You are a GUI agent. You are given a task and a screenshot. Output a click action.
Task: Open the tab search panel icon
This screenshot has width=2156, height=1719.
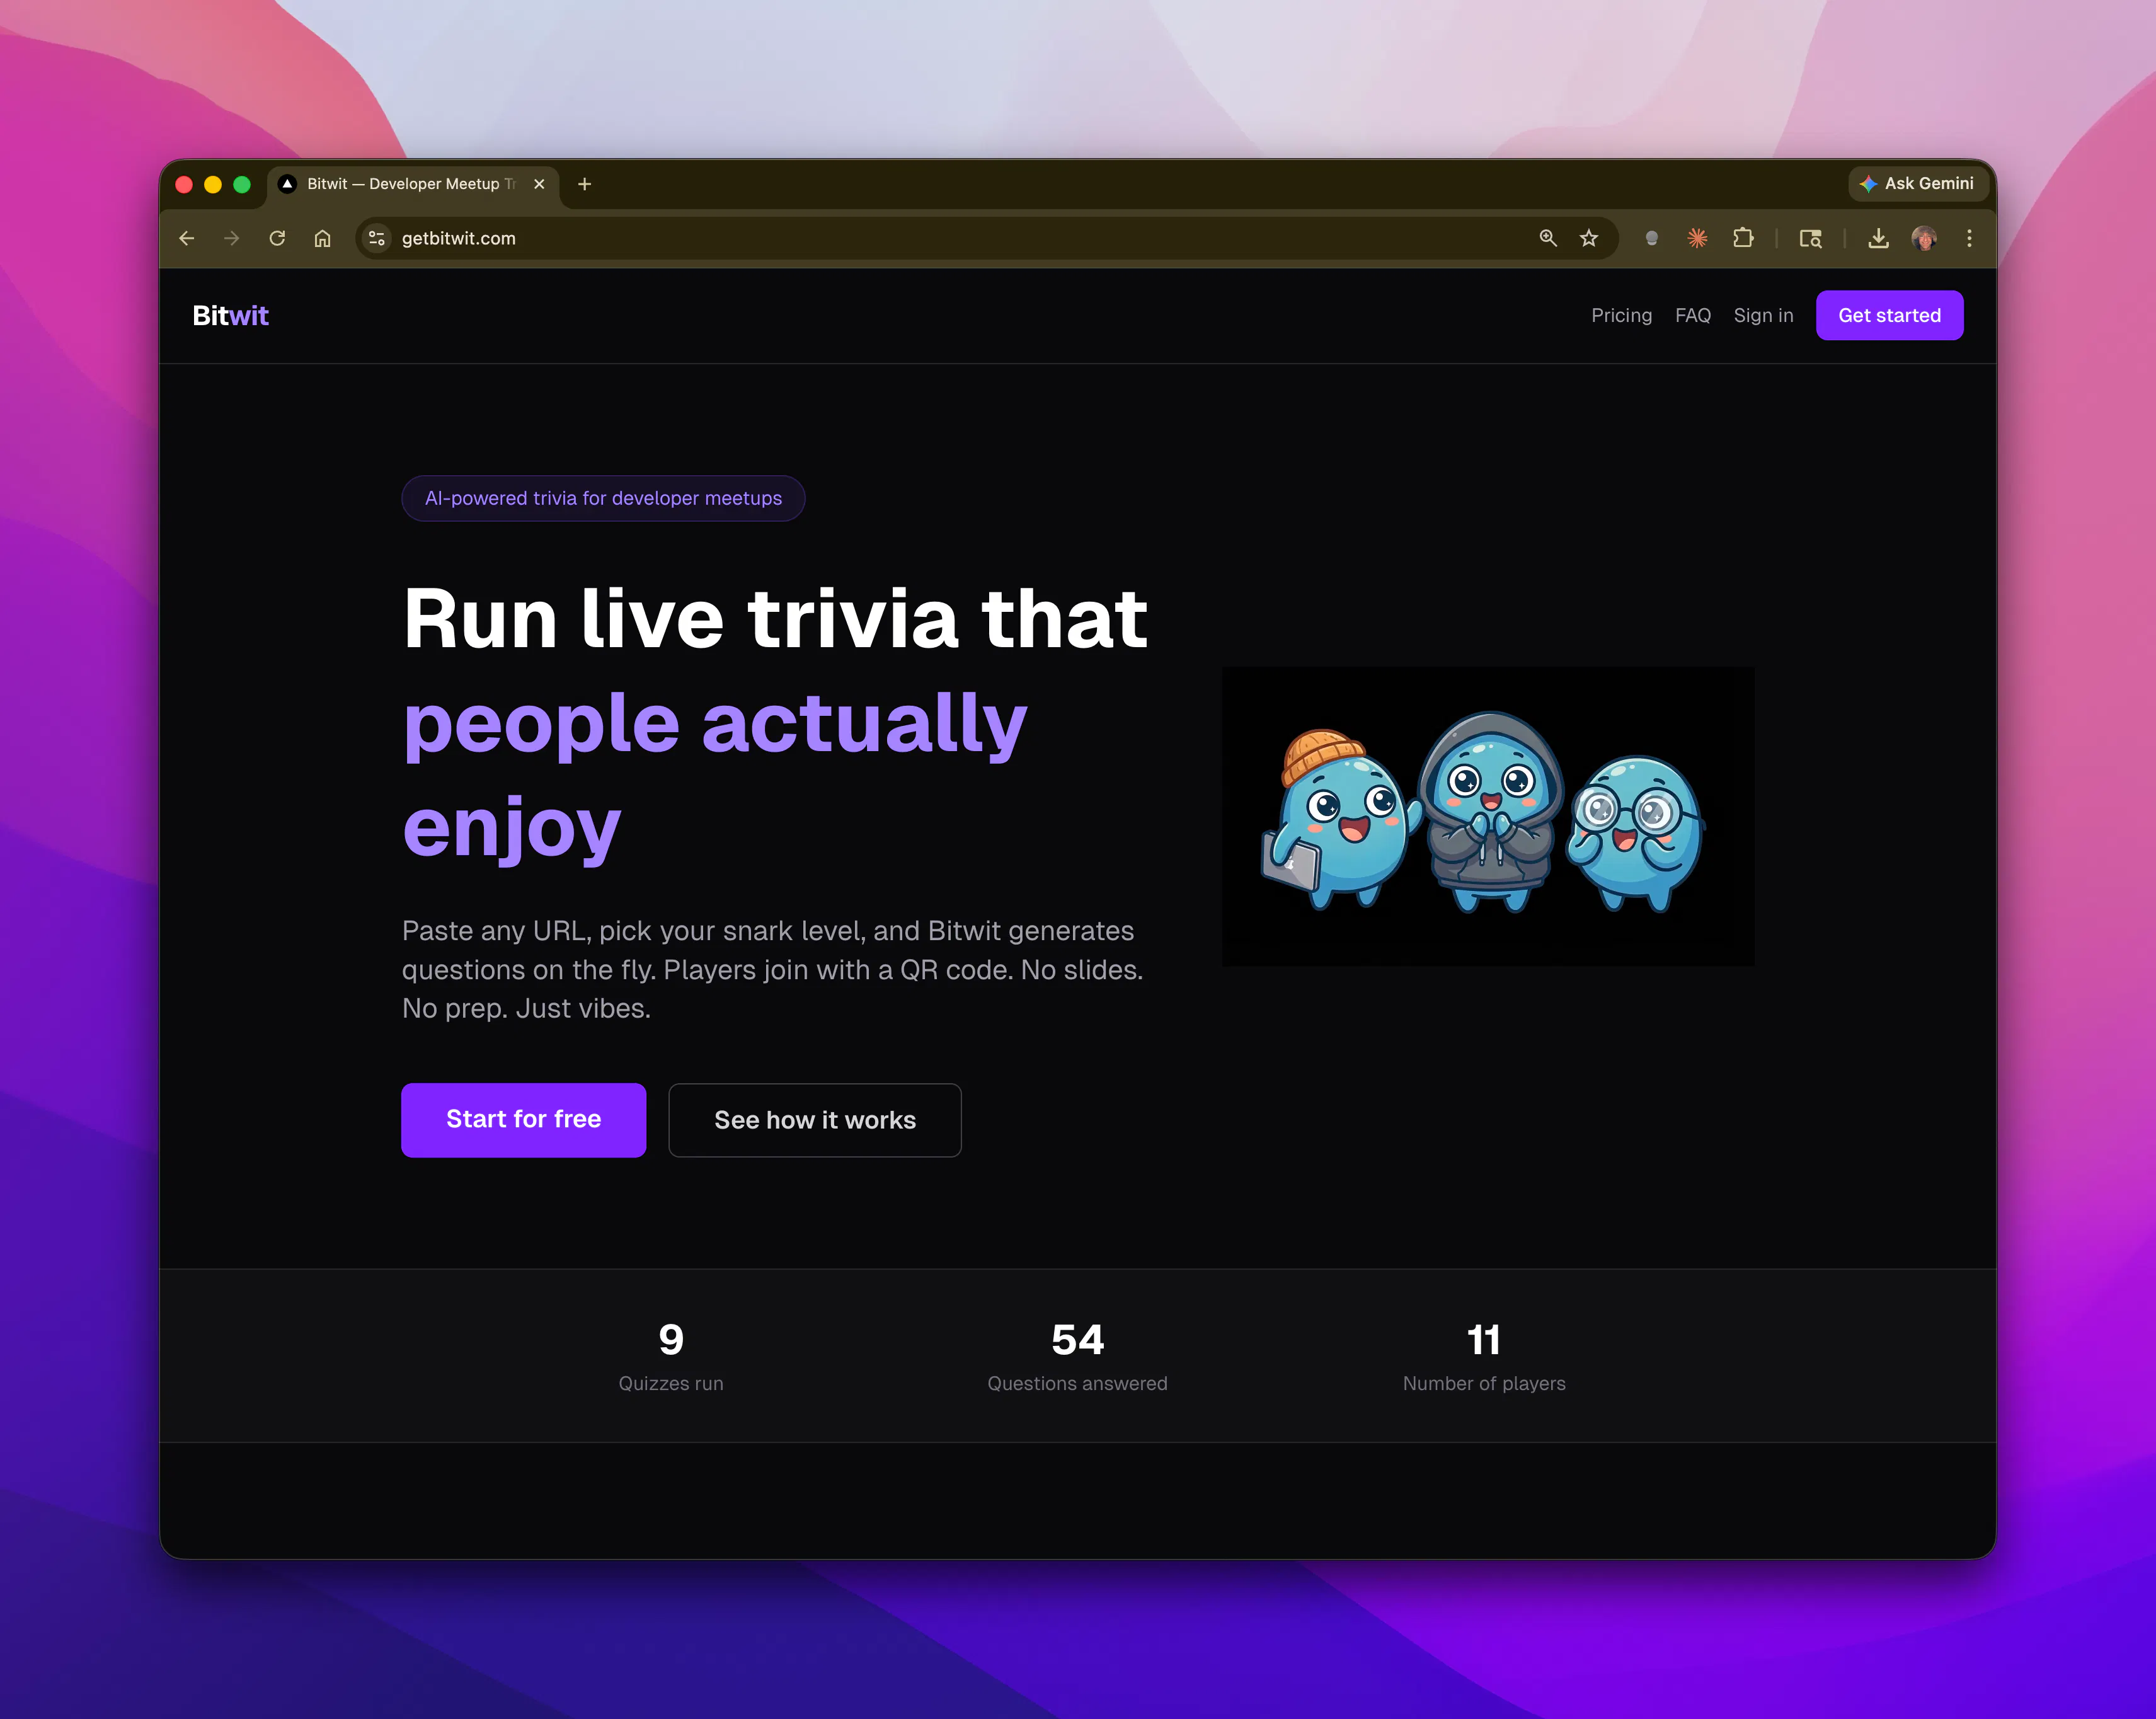[1810, 238]
